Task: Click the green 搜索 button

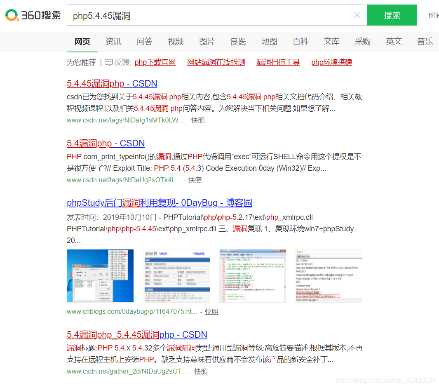Action: [392, 15]
